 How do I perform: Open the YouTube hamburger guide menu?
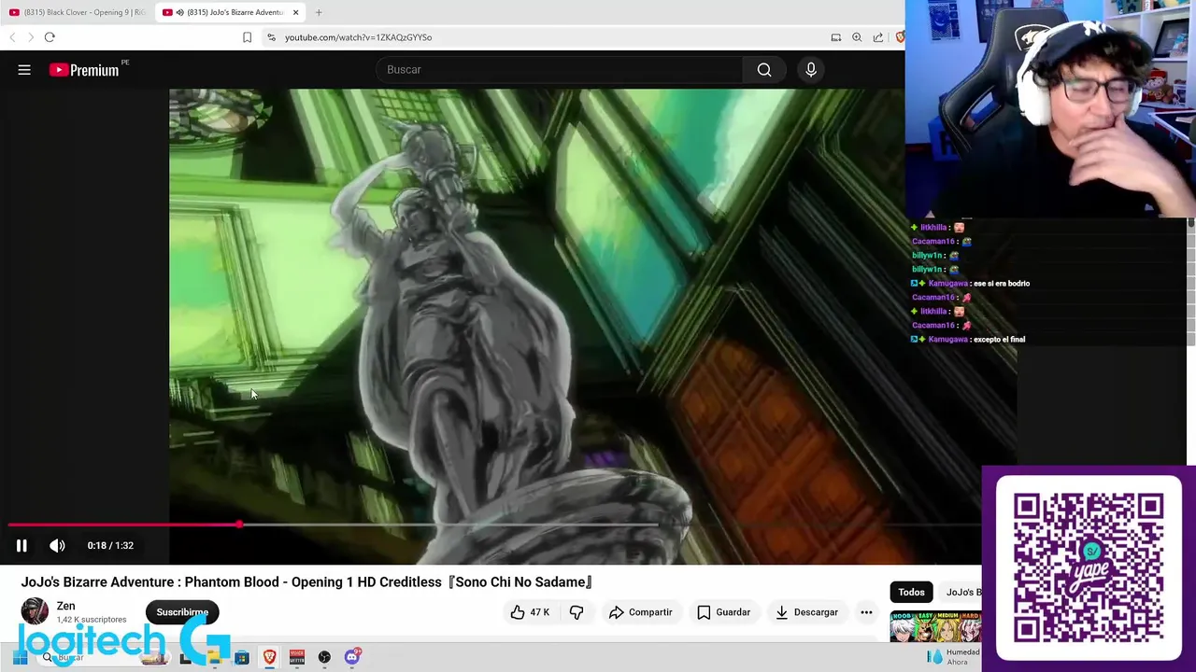(24, 70)
